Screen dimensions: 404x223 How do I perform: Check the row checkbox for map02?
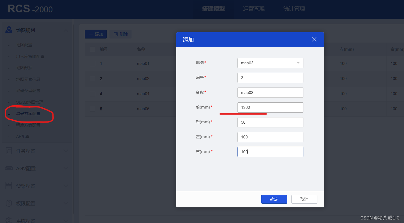click(x=93, y=79)
